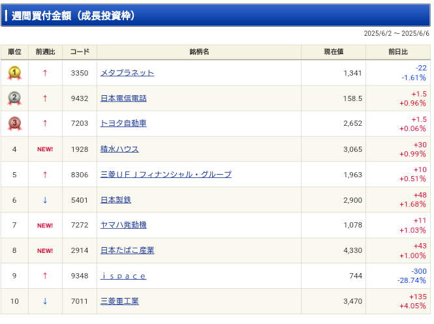The image size is (434, 324).
Task: Click the down arrow for 日本製鉄
Action: pos(45,200)
